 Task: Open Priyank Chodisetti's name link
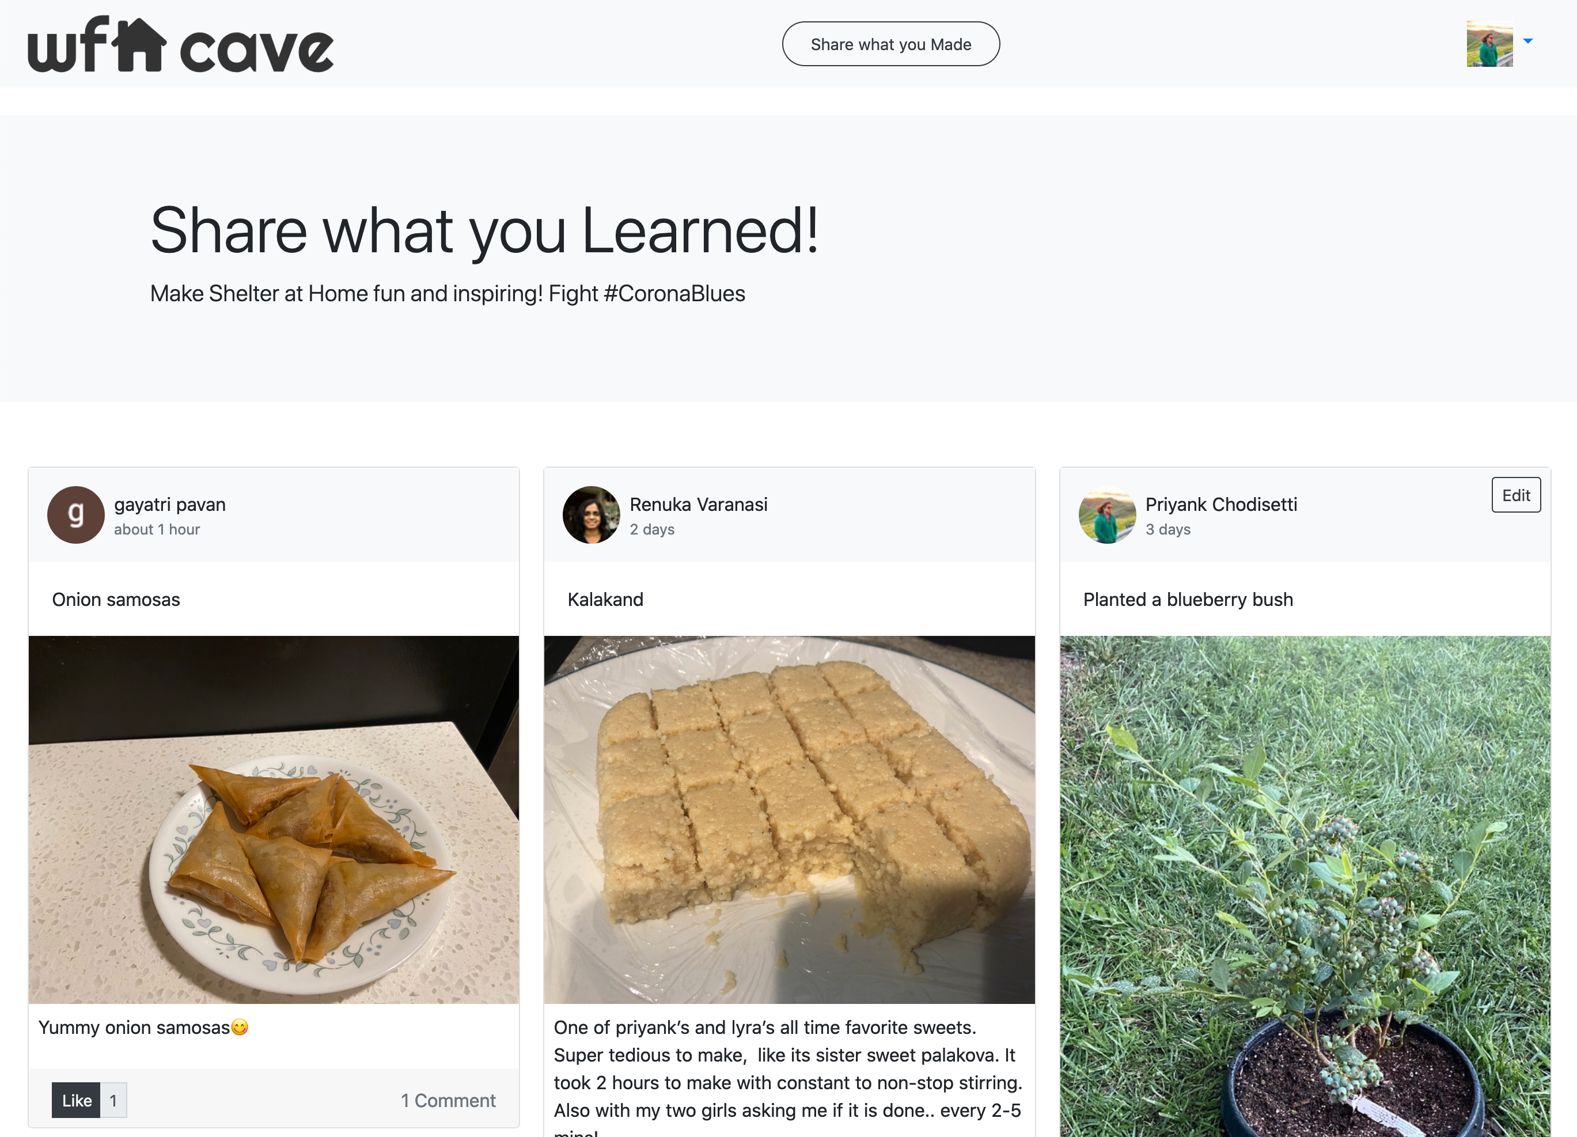[x=1221, y=504]
